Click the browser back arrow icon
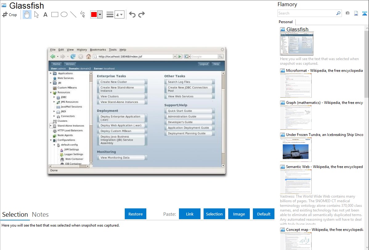369x250 pixels. click(53, 56)
